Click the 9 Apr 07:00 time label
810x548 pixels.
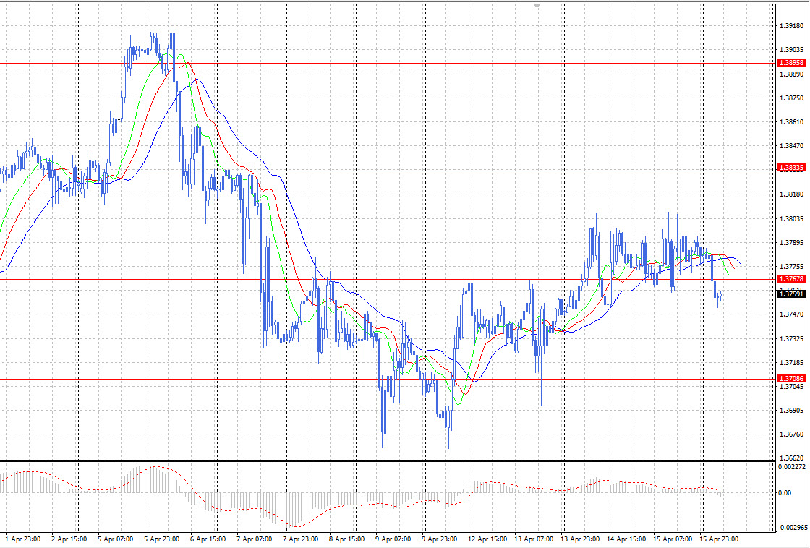[393, 539]
